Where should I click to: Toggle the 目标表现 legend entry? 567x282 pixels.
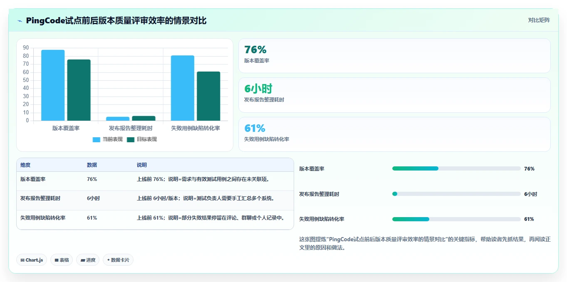[142, 139]
